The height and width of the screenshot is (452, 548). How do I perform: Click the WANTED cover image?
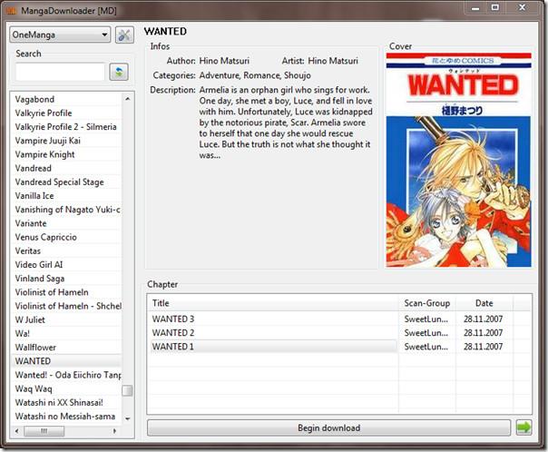458,160
